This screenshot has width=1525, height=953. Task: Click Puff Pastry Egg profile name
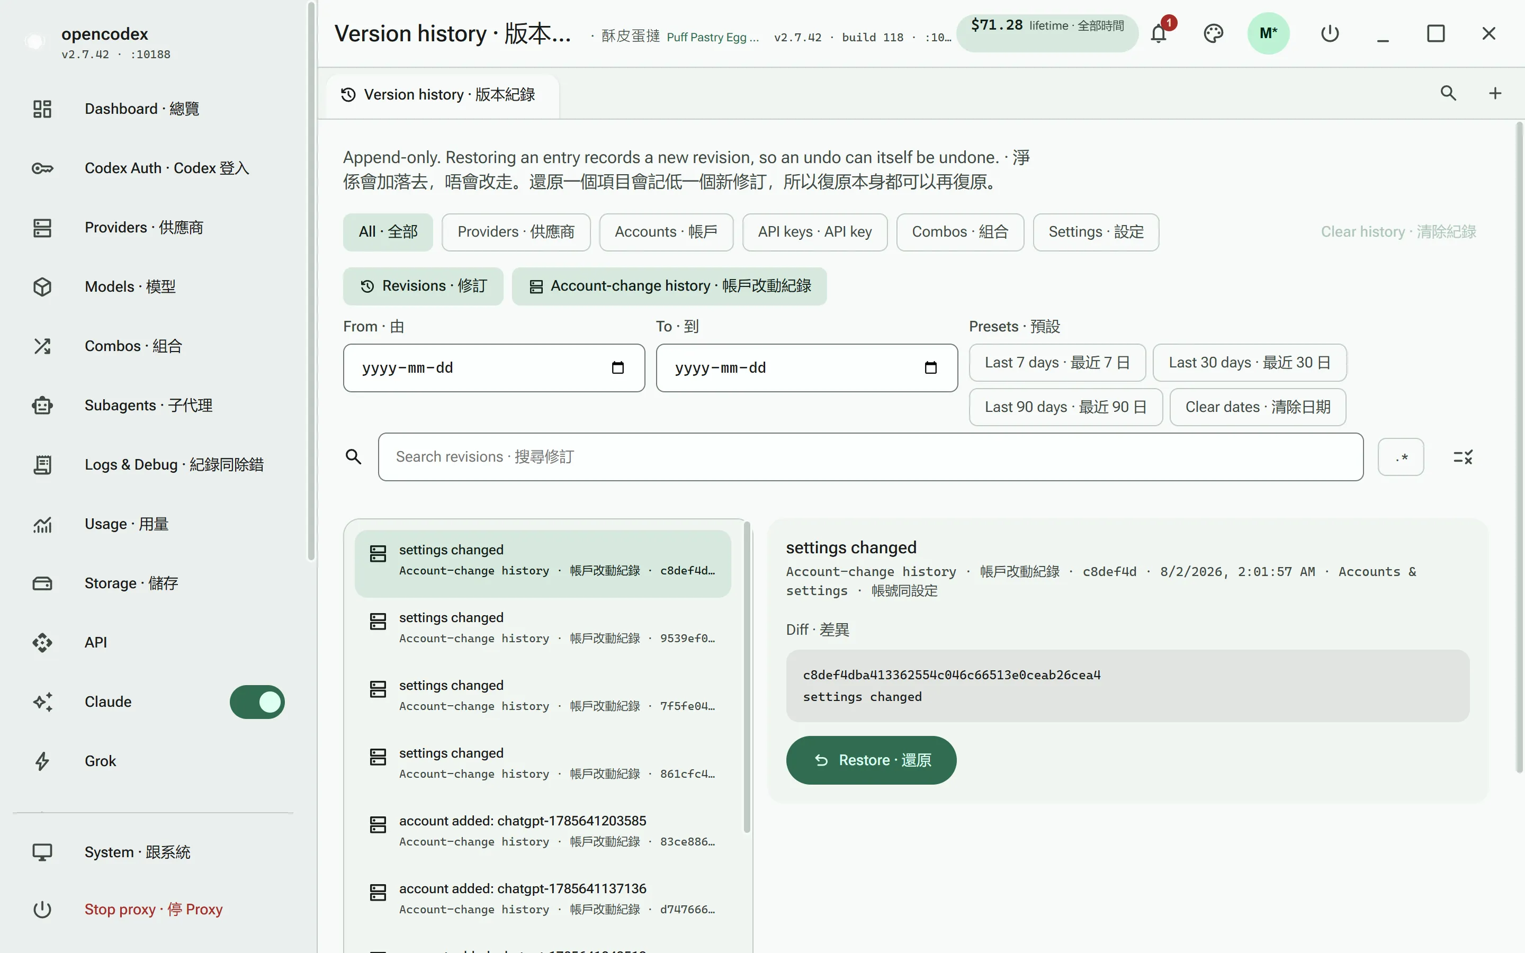point(712,37)
